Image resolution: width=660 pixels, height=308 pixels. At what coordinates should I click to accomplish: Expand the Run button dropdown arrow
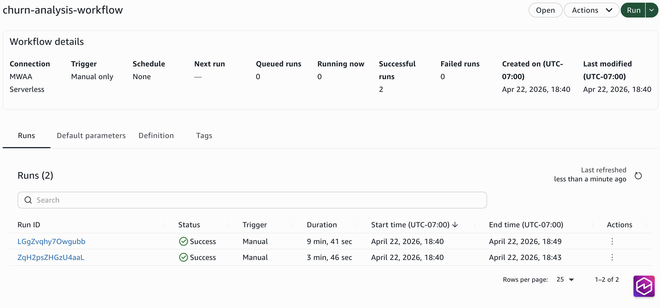[x=652, y=10]
